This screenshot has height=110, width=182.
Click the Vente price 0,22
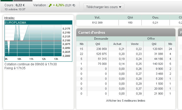point(139,49)
